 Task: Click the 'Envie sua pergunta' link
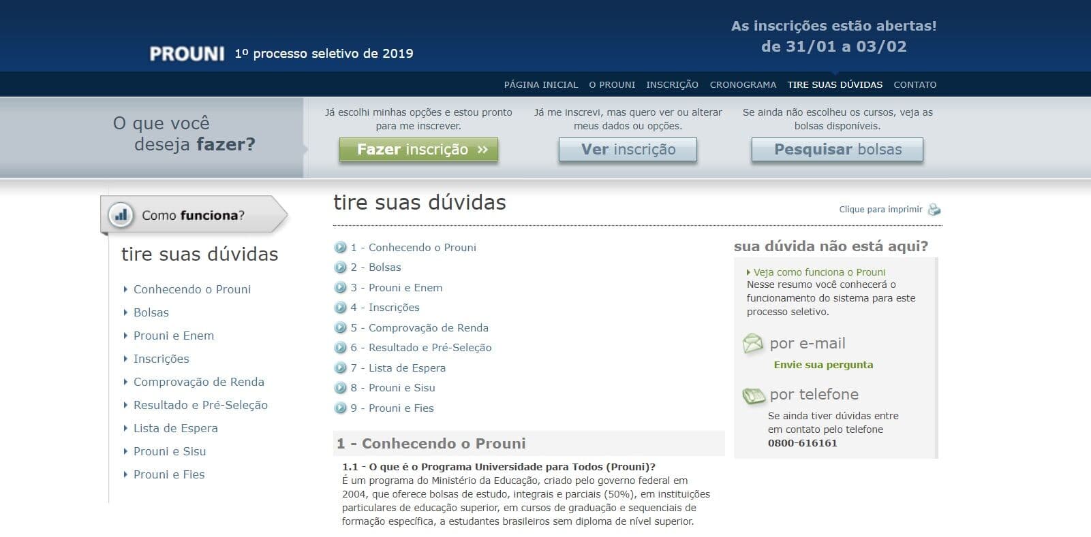click(x=823, y=365)
